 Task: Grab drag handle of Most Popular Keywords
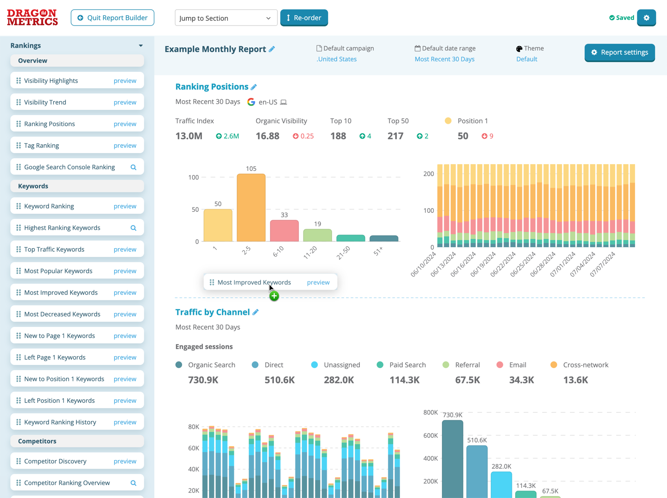pyautogui.click(x=19, y=271)
